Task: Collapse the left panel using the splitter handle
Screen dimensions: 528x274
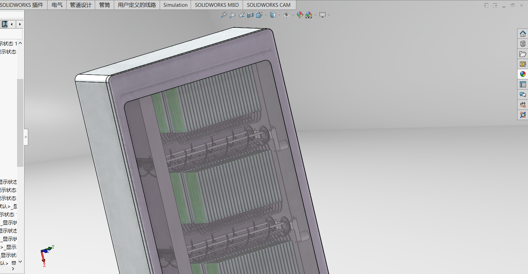Action: 26,137
